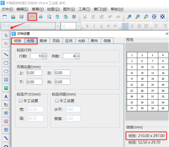Align text left
This screenshot has width=169, height=147.
[x=125, y=26]
